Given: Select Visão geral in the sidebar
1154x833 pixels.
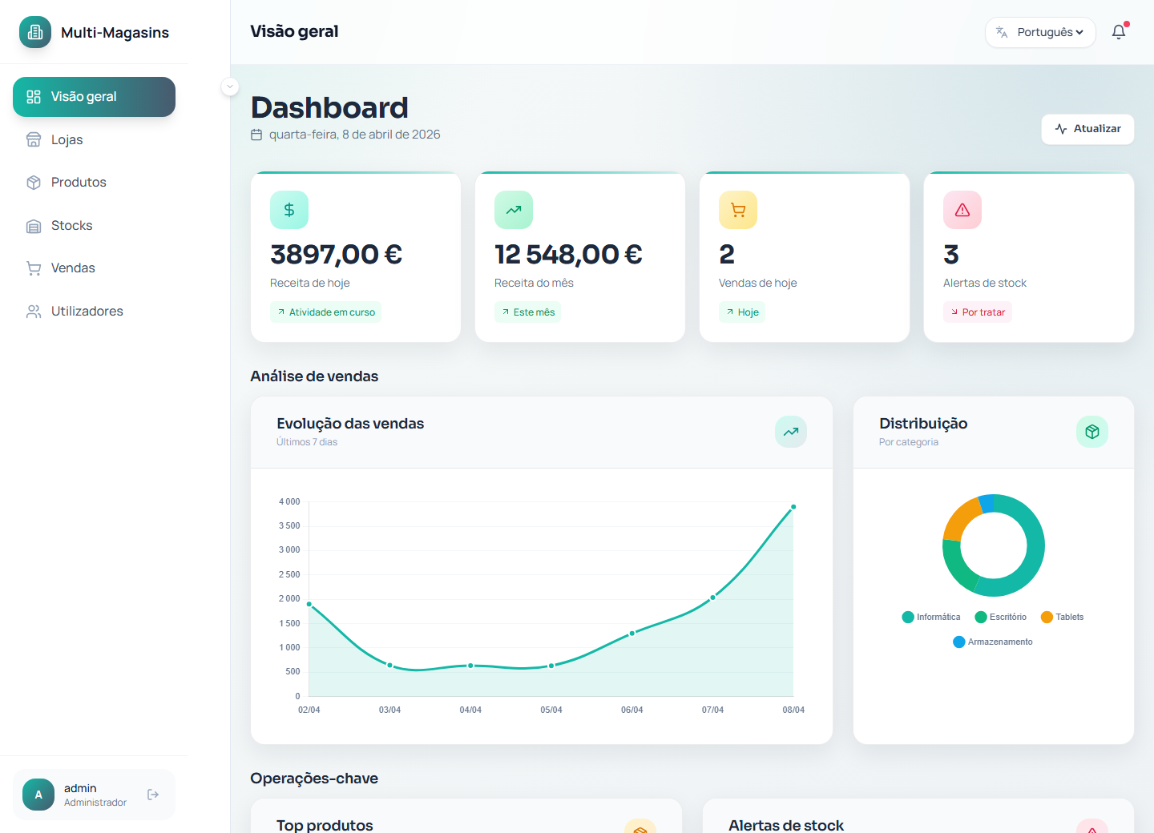Looking at the screenshot, I should coord(94,96).
